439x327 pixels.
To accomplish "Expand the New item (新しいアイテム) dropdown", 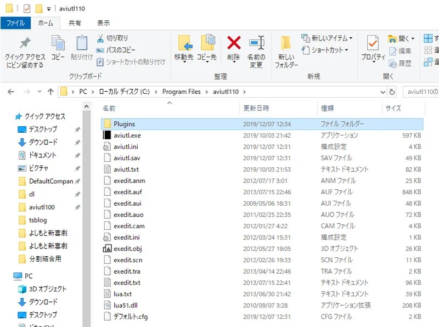I will click(351, 38).
